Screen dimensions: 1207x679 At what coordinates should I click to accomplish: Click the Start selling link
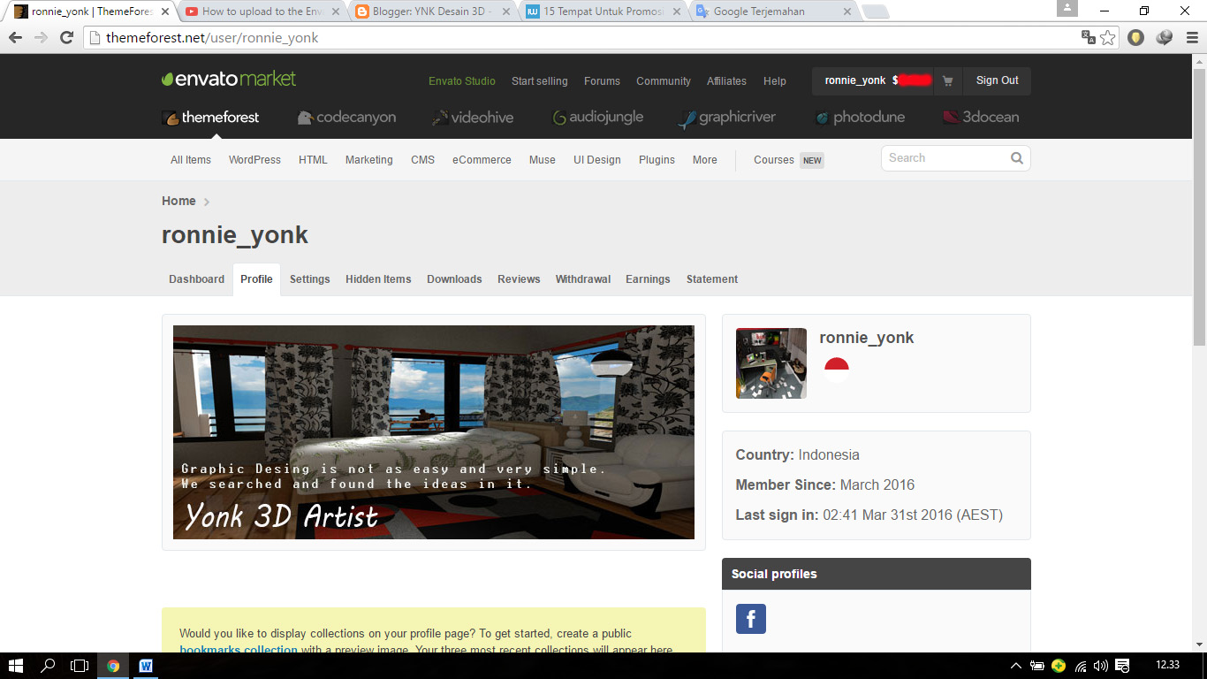point(539,81)
